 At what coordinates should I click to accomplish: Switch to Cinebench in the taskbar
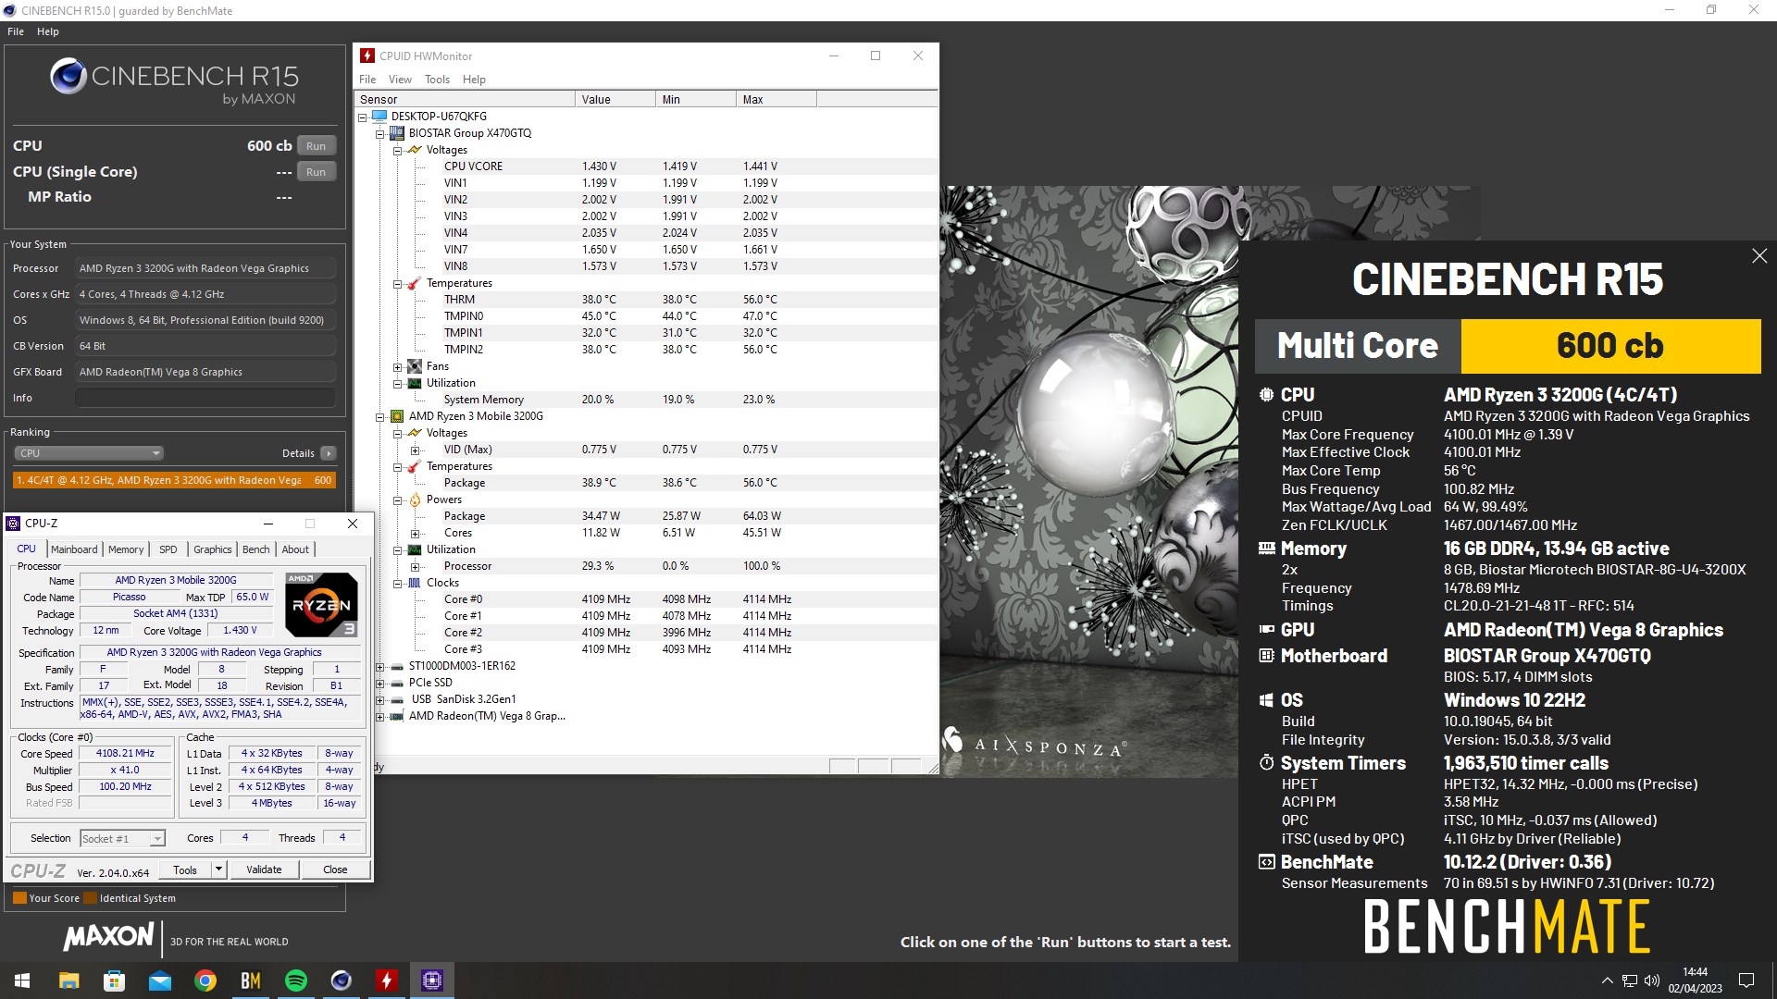click(x=342, y=980)
